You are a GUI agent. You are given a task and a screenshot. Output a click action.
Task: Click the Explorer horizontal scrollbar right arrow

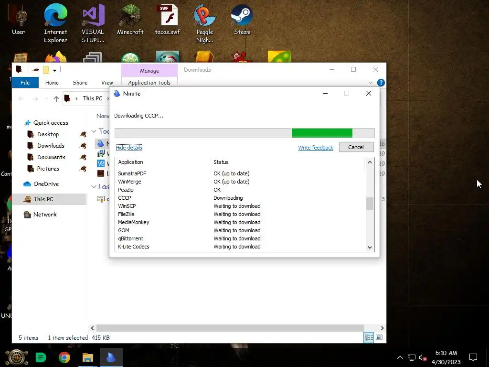click(x=383, y=328)
